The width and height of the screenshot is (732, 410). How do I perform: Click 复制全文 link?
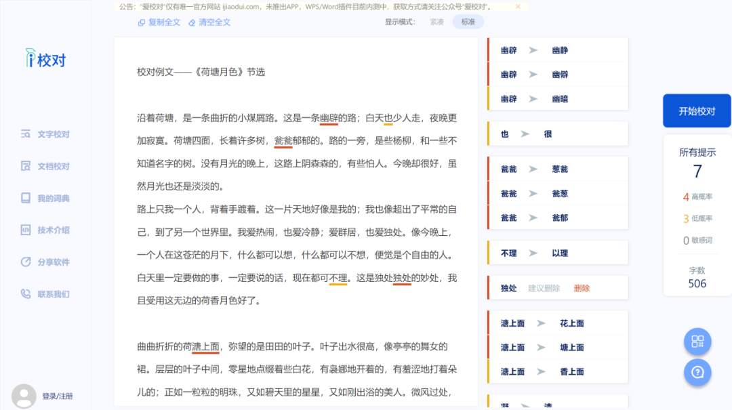(164, 22)
